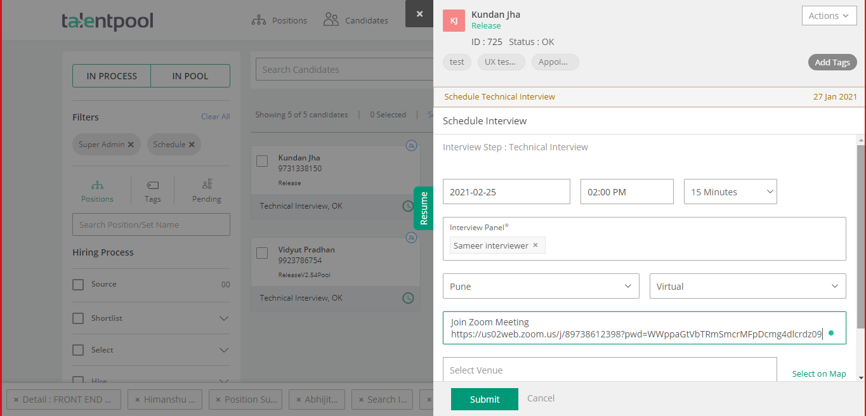Click the talentpool logo
The width and height of the screenshot is (866, 416).
[x=108, y=20]
